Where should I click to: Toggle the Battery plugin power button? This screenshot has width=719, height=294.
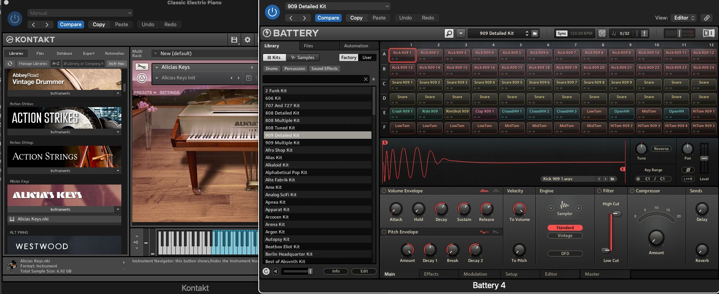[272, 12]
